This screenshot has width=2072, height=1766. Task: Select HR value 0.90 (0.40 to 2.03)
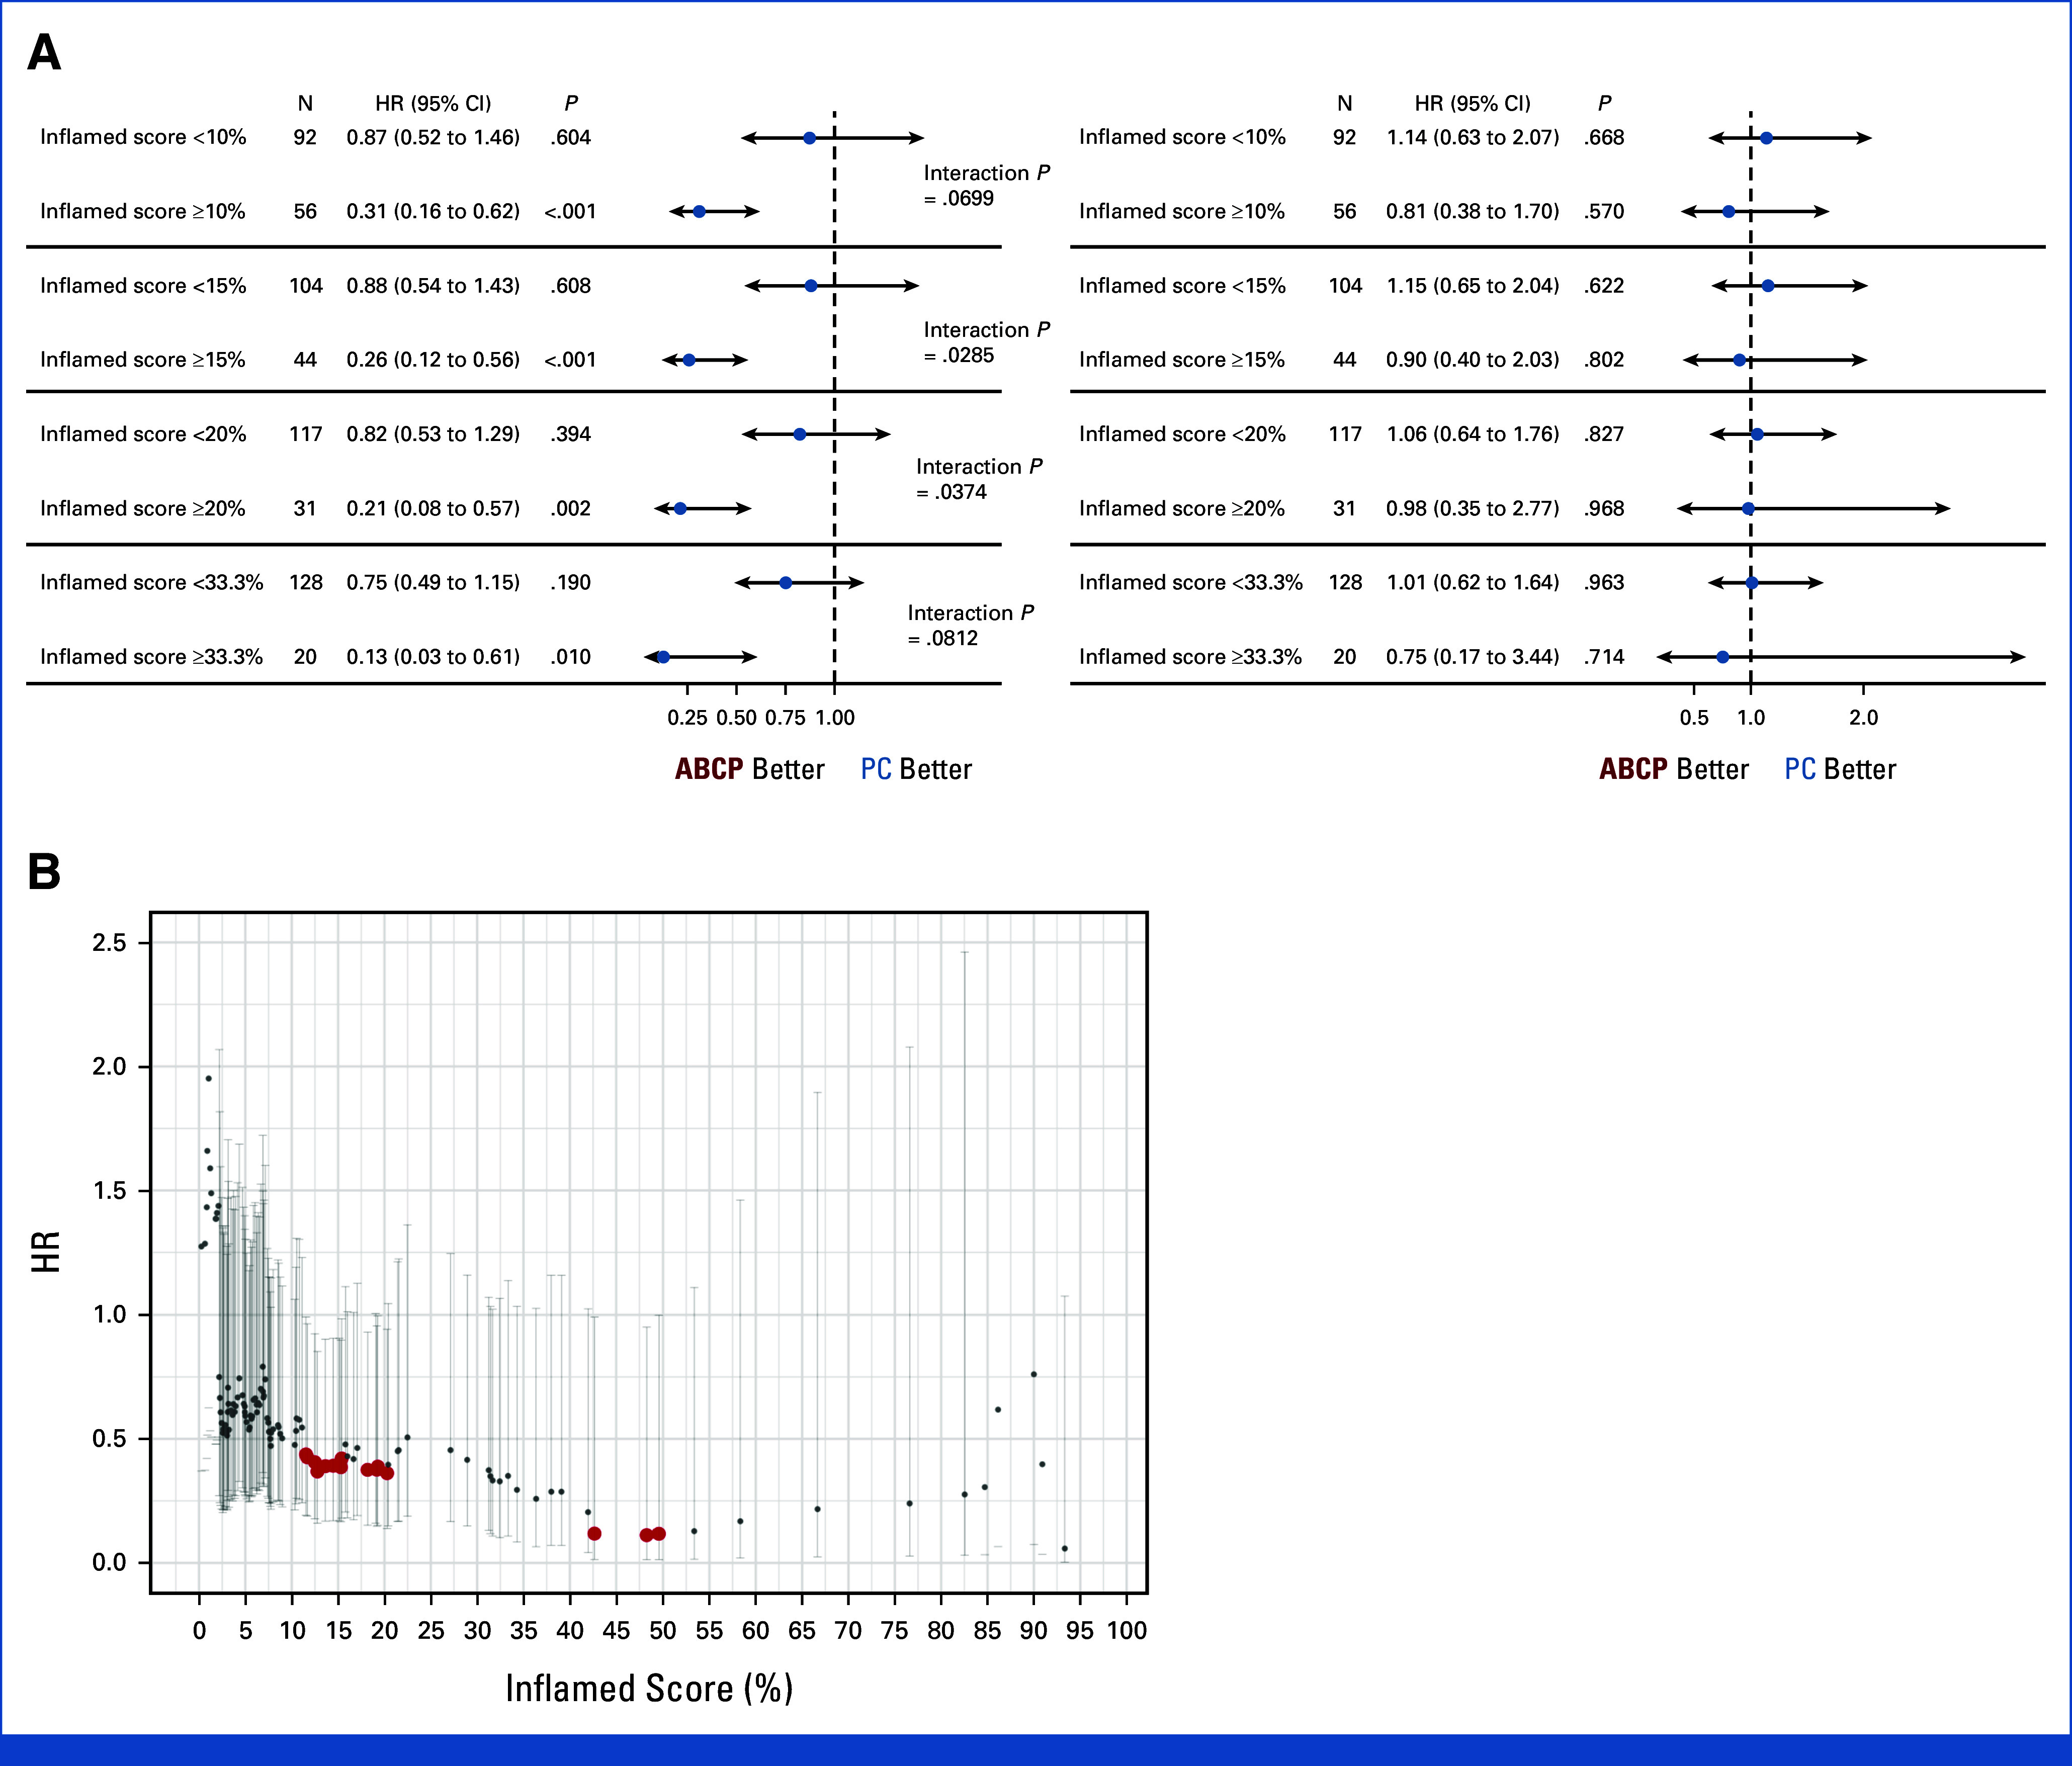click(x=1473, y=360)
